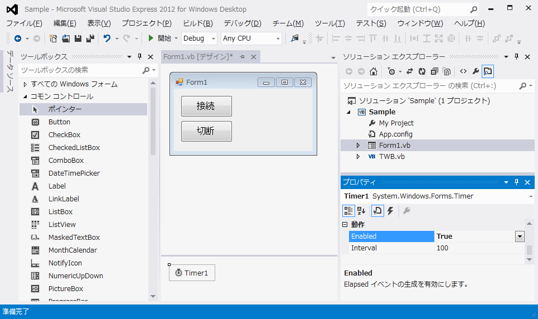Screen dimensions: 538x319
Task: Click the Navigate Back icon in Solution Explorer
Action: coord(349,71)
